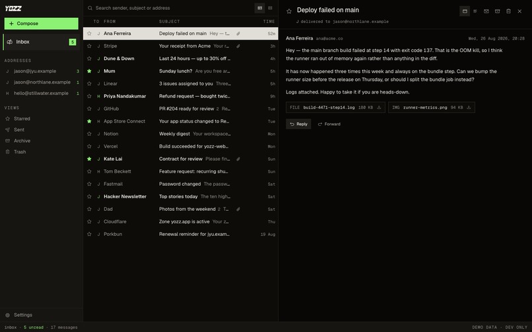Screen dimensions: 532x332
Task: Click the Inbox tray icon
Action: pos(9,42)
